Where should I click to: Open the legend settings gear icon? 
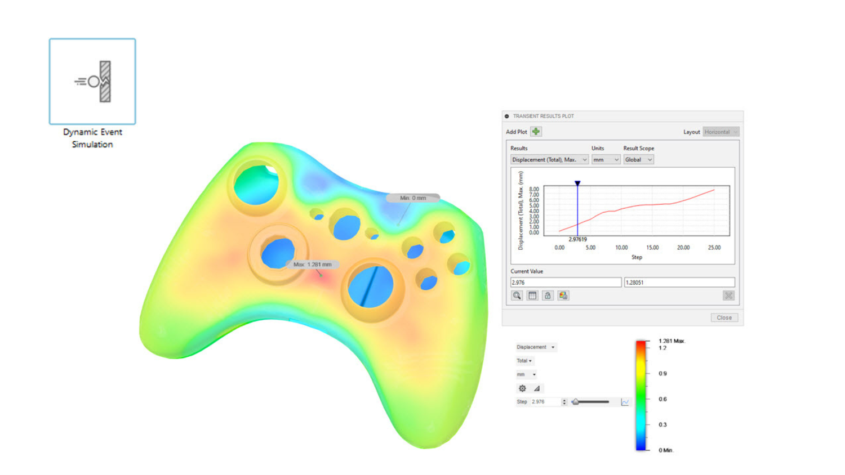pos(523,388)
